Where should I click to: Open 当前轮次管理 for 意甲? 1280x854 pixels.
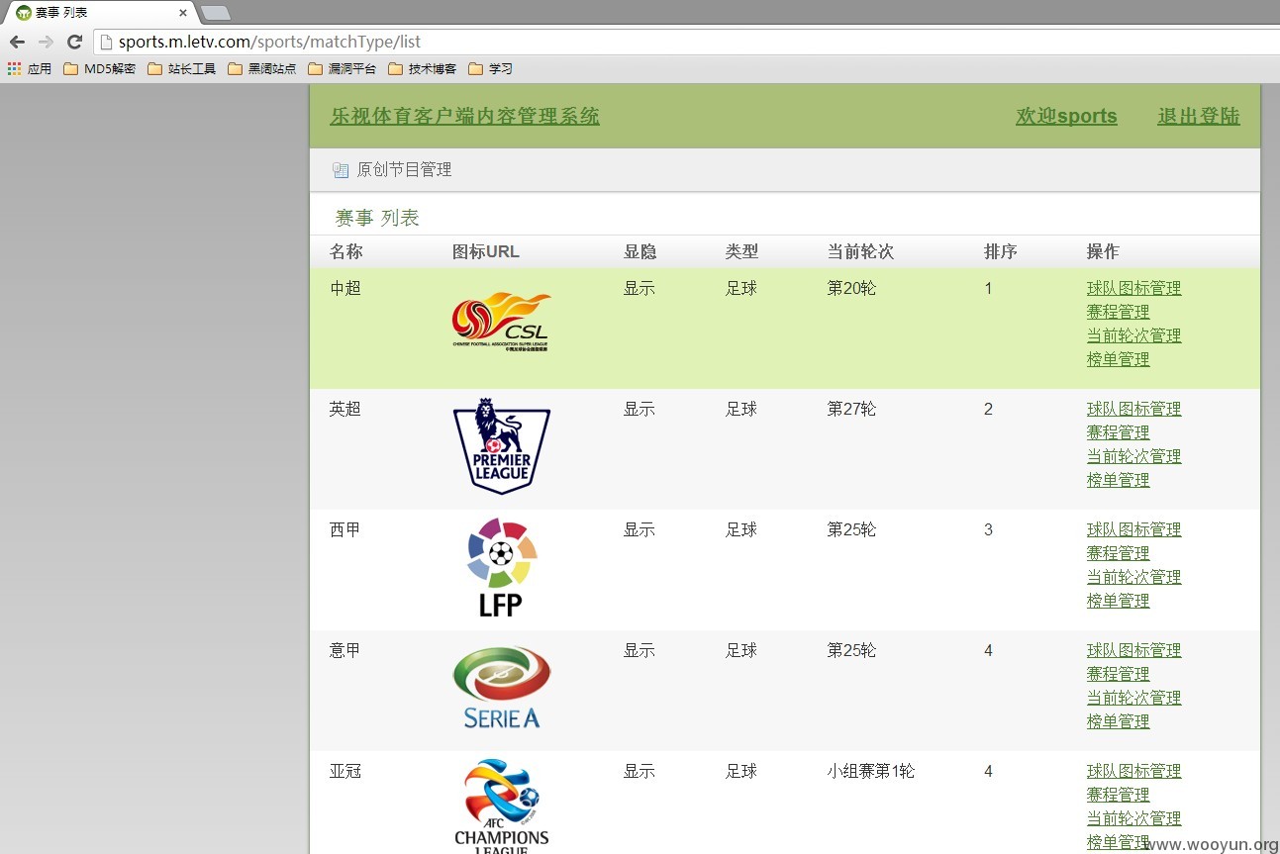1133,698
